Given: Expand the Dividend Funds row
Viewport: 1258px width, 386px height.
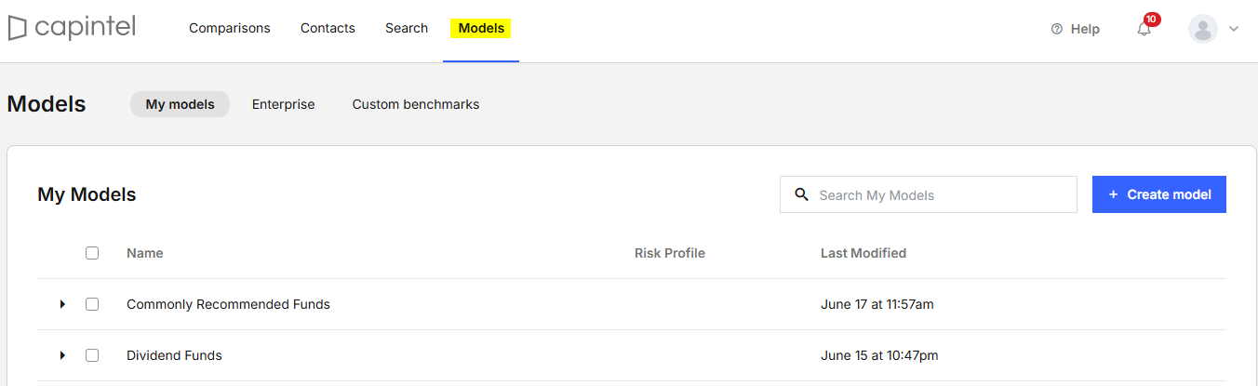Looking at the screenshot, I should pyautogui.click(x=62, y=355).
